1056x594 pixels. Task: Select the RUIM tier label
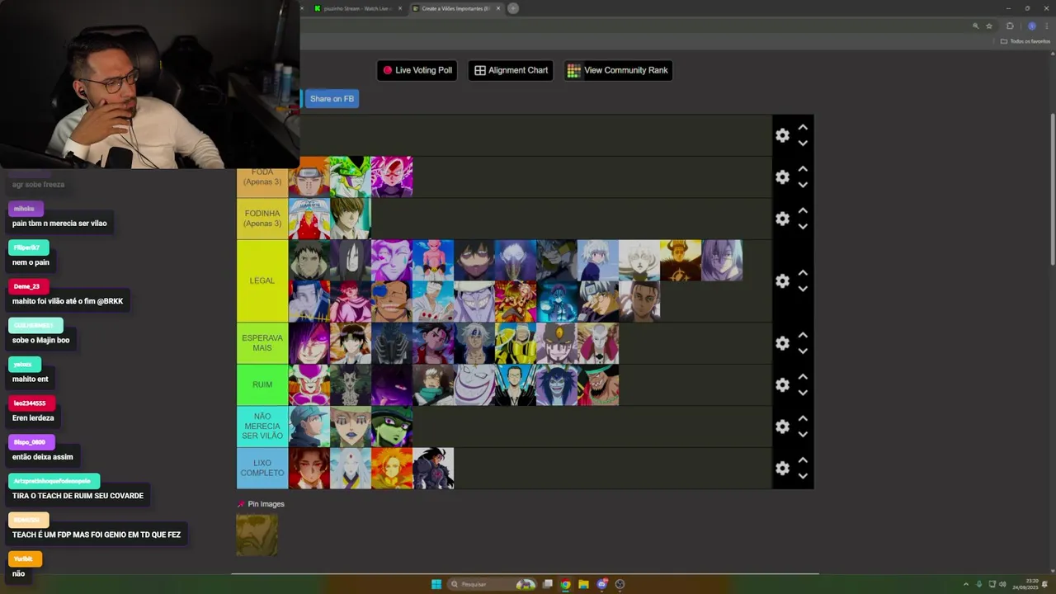(262, 384)
